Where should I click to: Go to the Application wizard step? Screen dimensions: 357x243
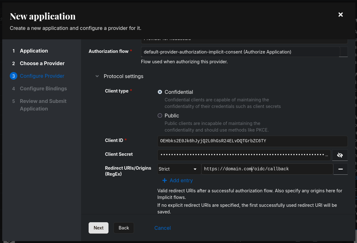(x=34, y=51)
